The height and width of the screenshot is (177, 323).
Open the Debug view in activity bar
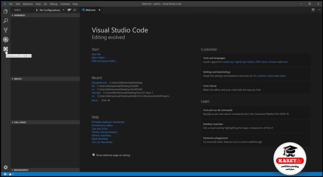coord(6,39)
